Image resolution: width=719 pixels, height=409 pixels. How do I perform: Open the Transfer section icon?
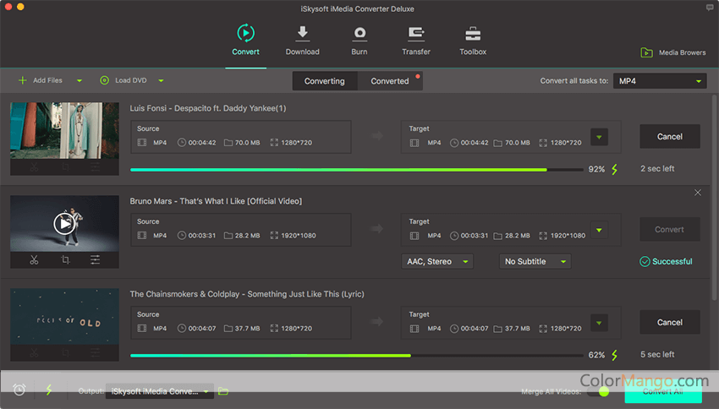tap(415, 34)
